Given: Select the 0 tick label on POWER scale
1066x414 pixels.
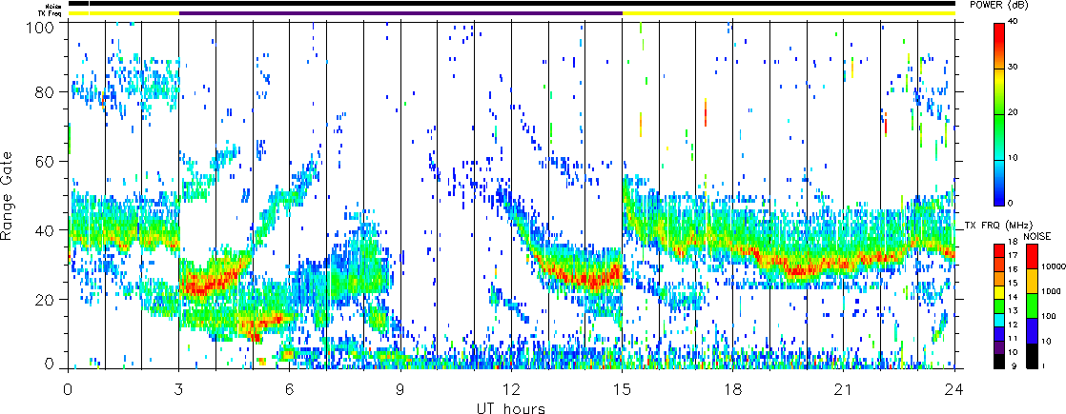Looking at the screenshot, I should tap(1013, 204).
